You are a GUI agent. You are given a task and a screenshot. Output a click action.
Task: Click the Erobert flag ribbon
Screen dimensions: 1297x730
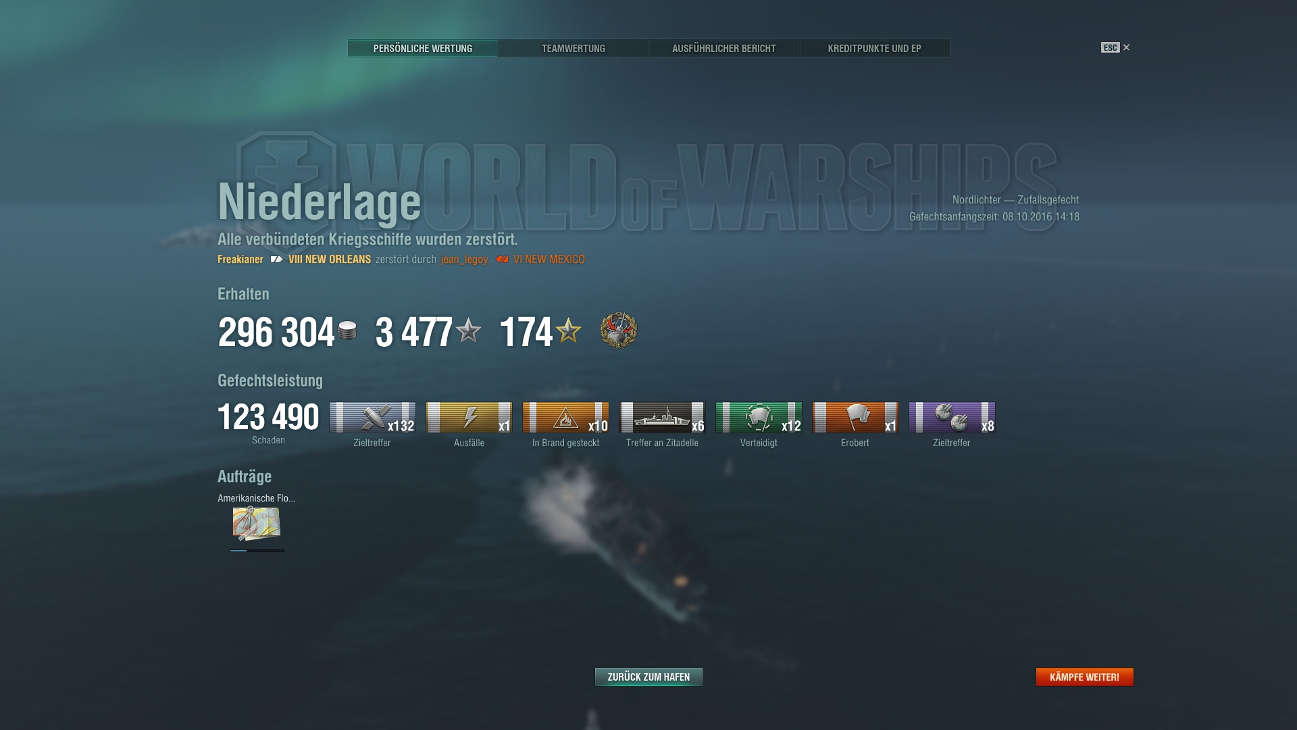point(855,417)
